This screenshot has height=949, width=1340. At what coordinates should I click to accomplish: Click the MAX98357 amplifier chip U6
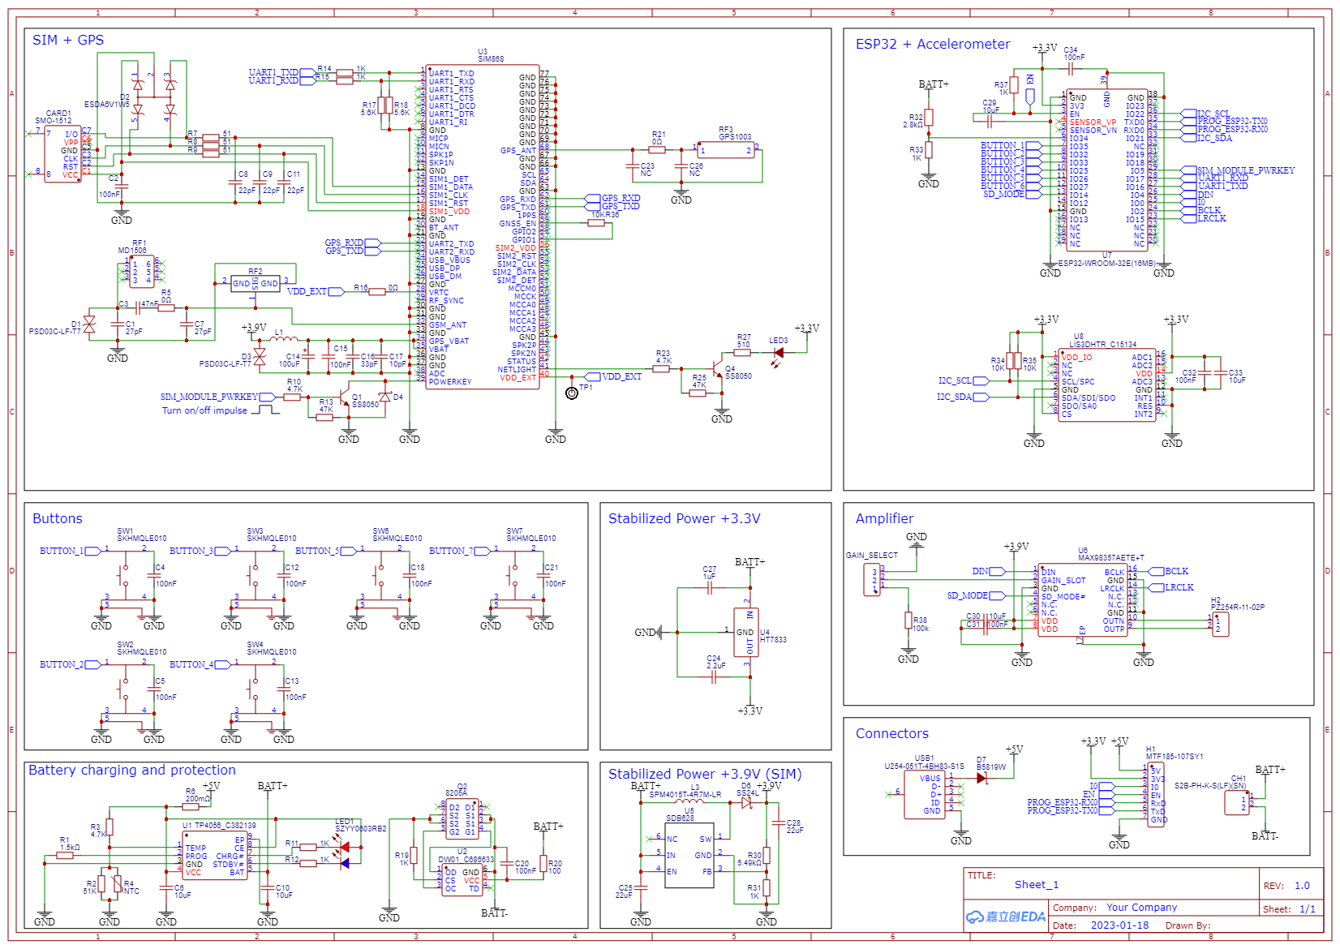click(x=1082, y=600)
